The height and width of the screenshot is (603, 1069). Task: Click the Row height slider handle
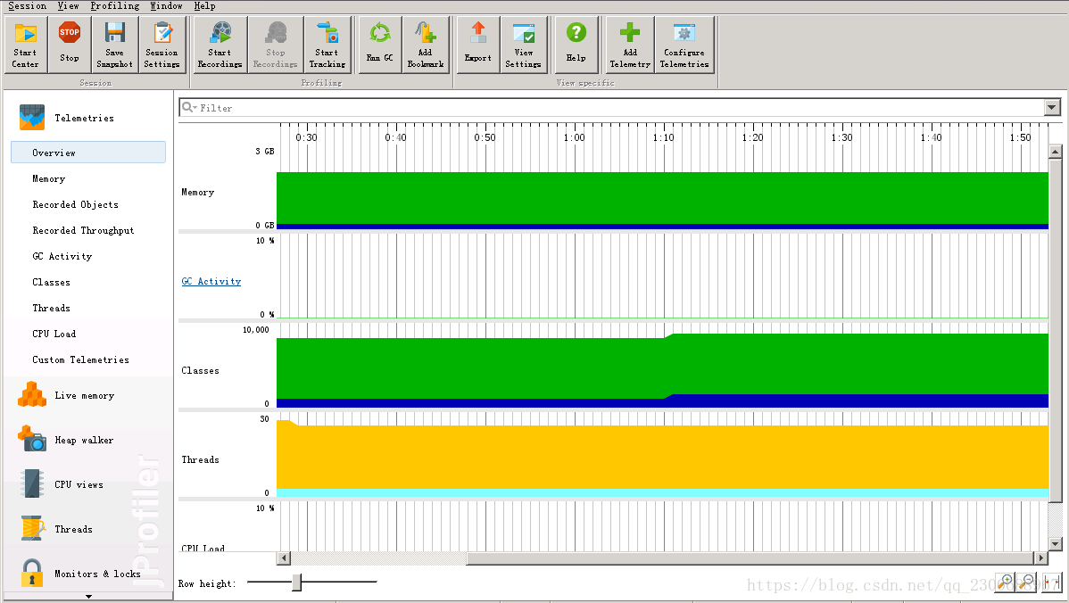pyautogui.click(x=296, y=582)
